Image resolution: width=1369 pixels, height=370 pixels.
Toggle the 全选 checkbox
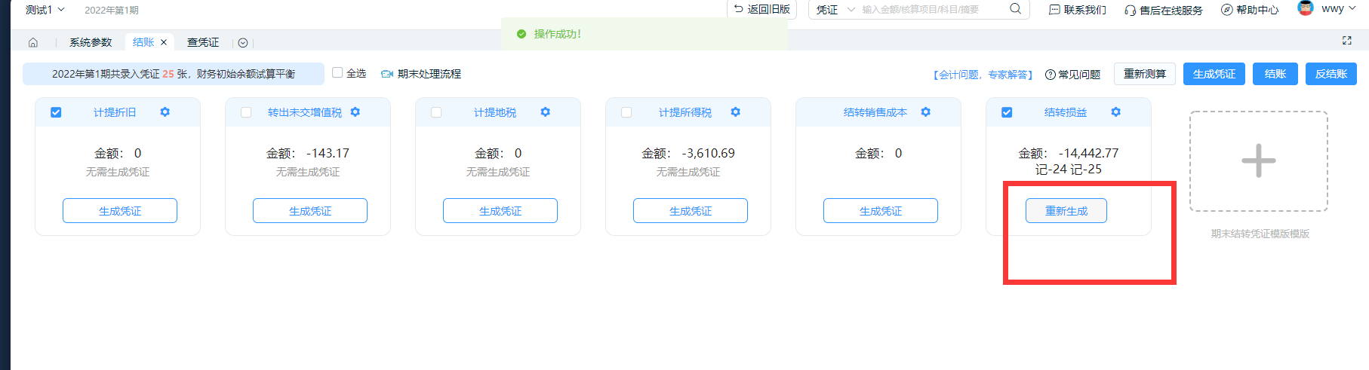tap(337, 73)
